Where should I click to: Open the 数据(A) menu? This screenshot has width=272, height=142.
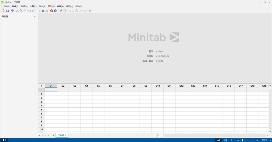(24, 6)
